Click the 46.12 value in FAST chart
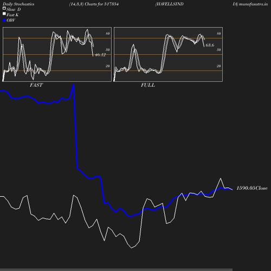271x271 pixels. [100, 55]
